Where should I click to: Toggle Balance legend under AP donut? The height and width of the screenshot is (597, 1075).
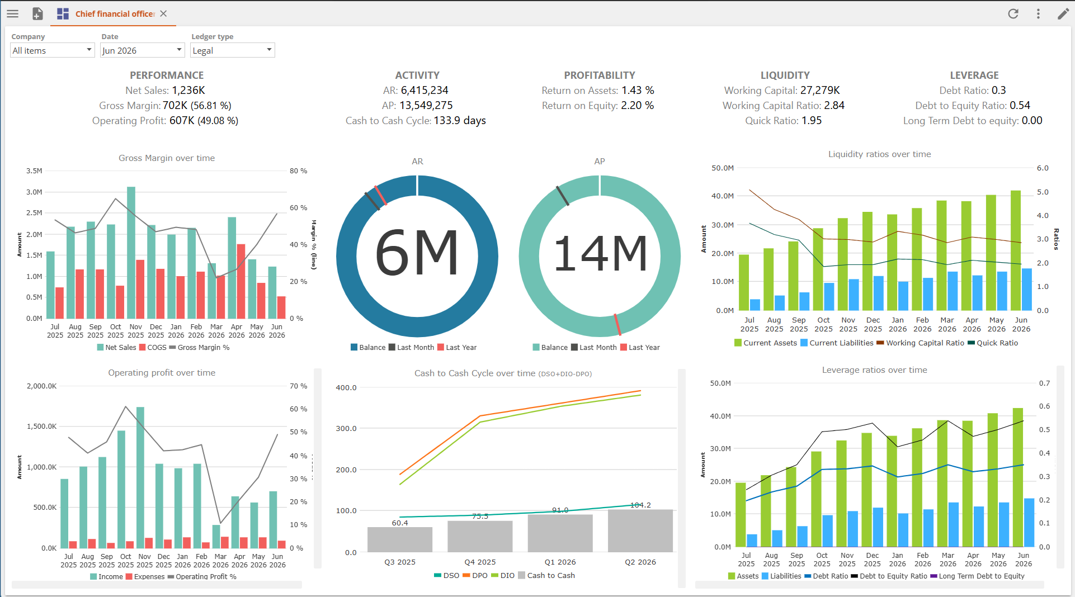[x=550, y=348]
